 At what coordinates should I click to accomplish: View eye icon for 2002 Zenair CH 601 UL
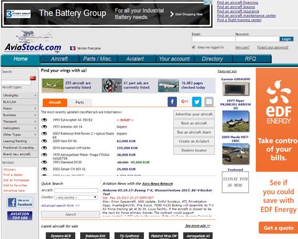(44, 169)
